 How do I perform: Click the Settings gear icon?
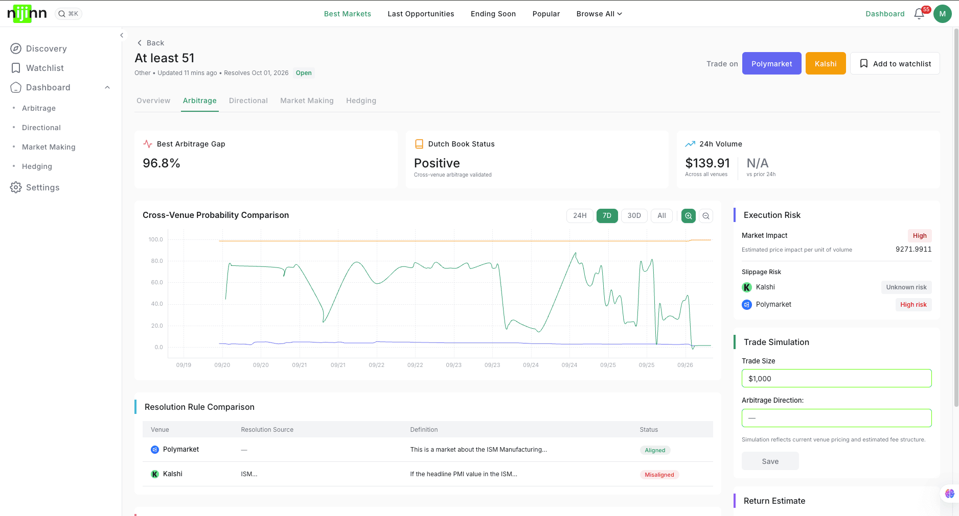pos(16,187)
